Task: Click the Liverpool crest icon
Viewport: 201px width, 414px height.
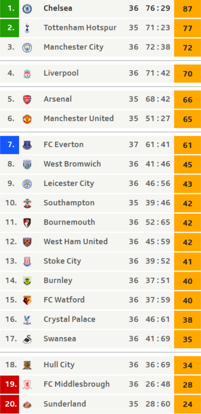Action: pyautogui.click(x=27, y=73)
